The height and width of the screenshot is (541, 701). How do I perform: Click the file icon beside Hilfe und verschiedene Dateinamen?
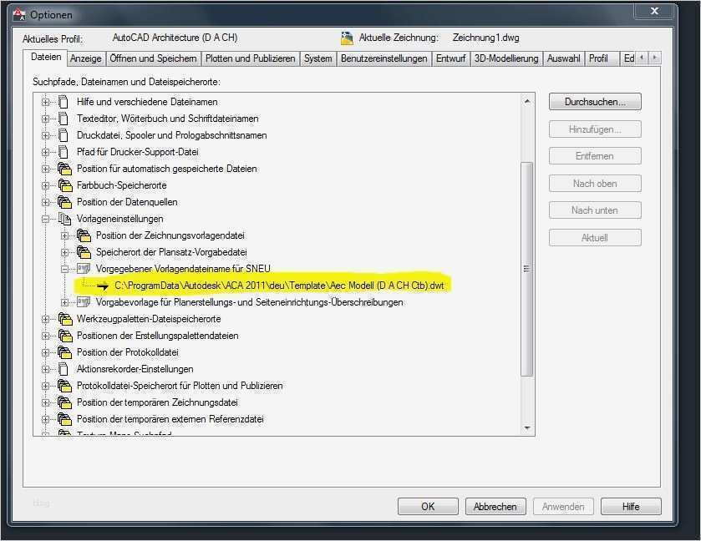[63, 102]
